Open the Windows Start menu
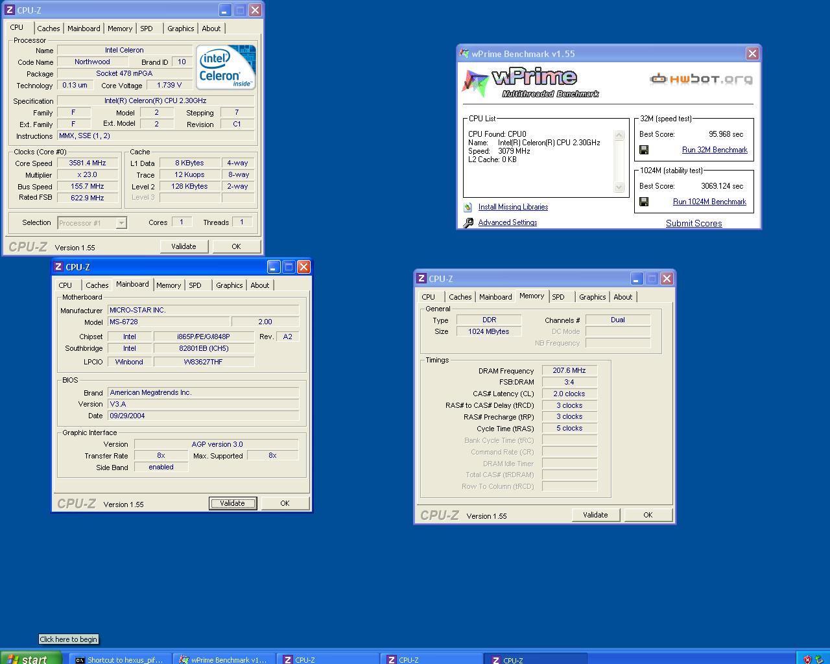Image resolution: width=830 pixels, height=664 pixels. coord(31,659)
